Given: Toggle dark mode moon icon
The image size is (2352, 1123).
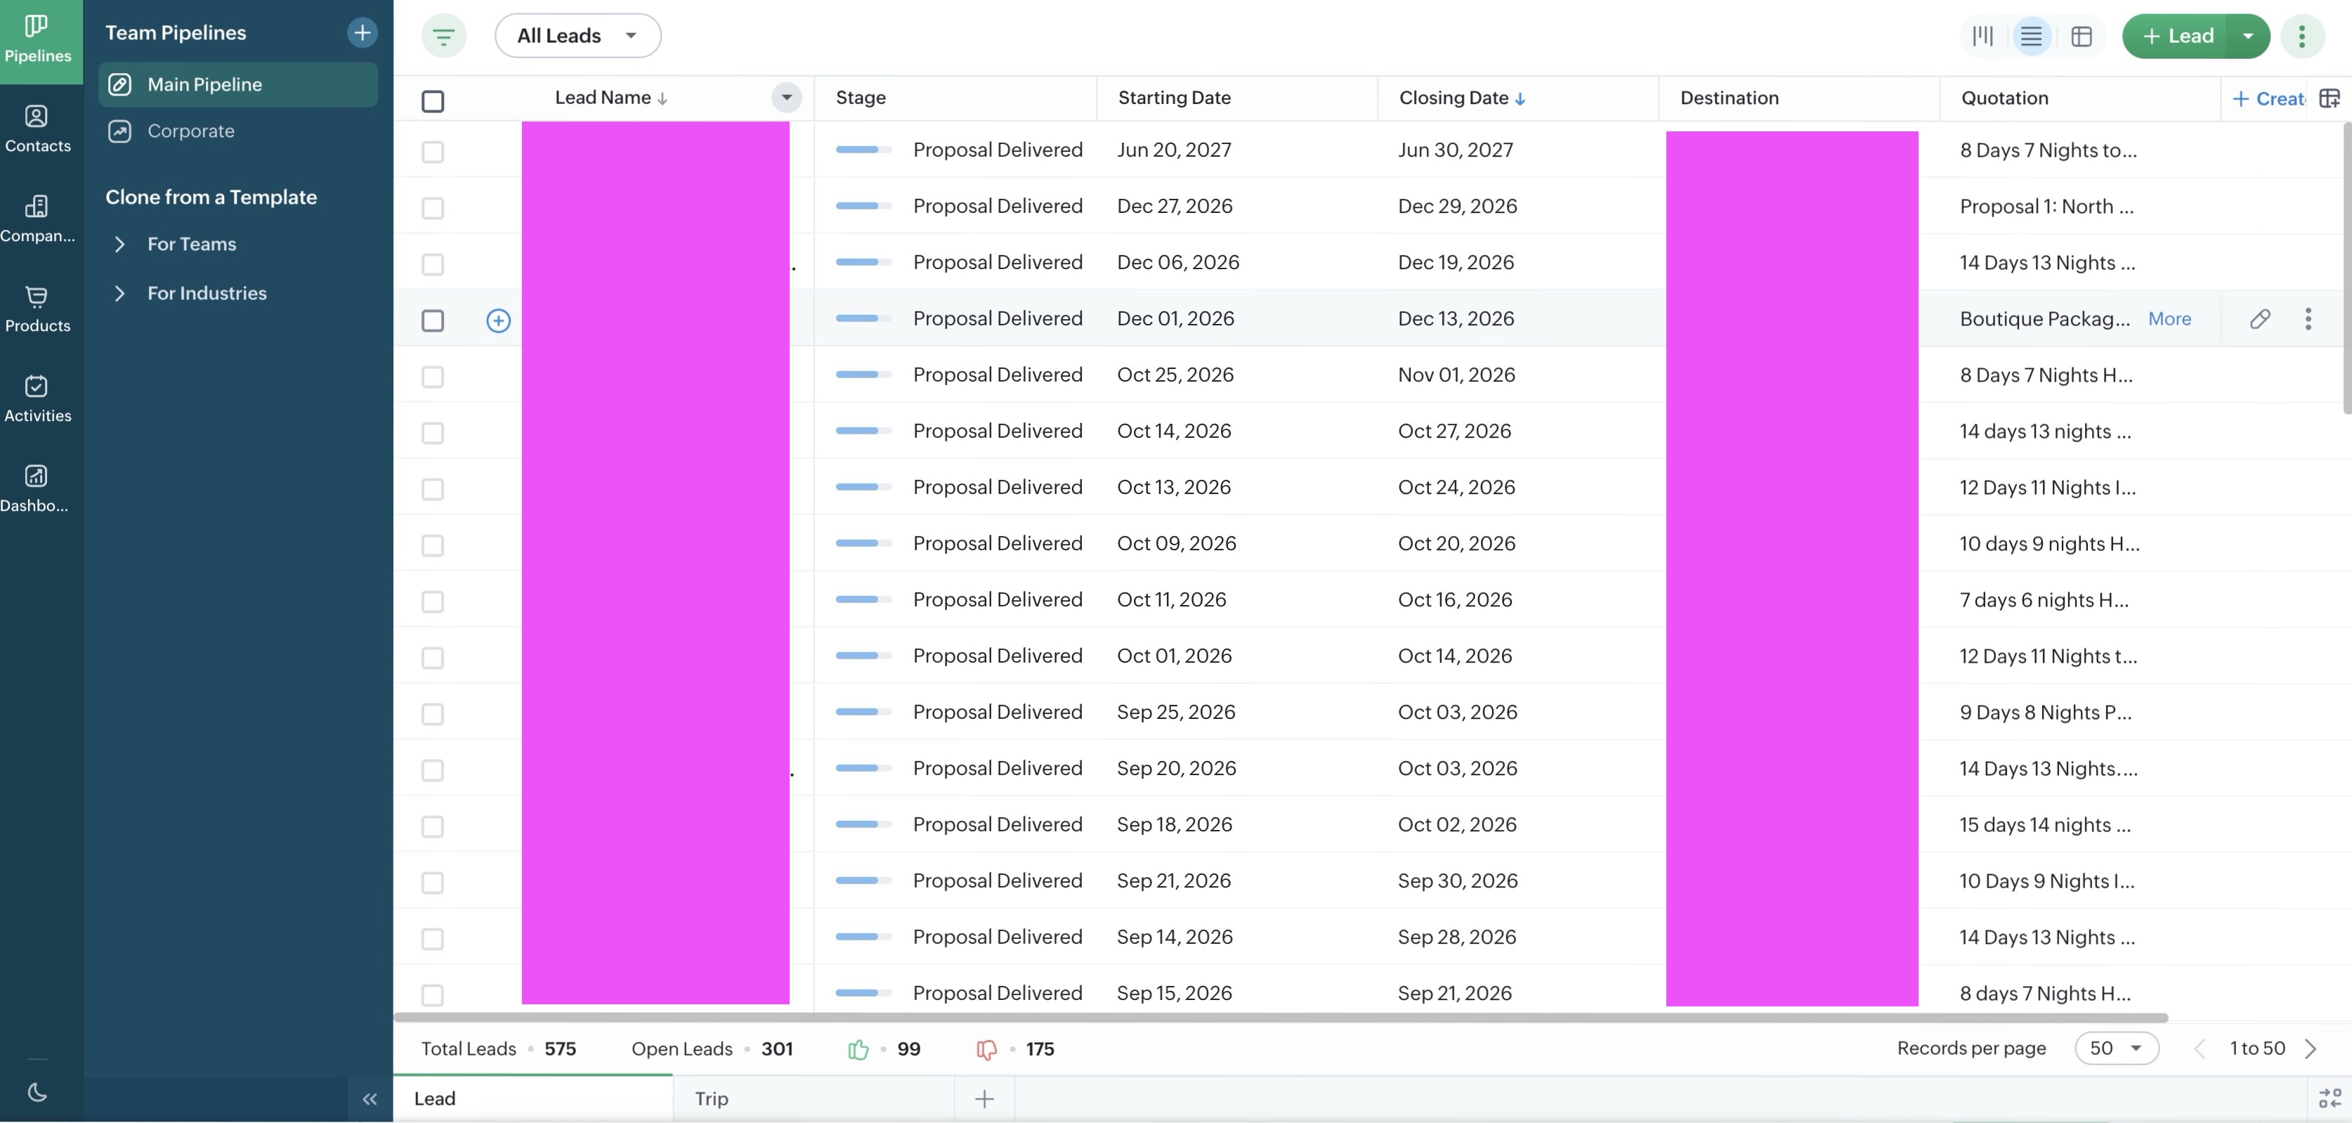Looking at the screenshot, I should 37,1092.
